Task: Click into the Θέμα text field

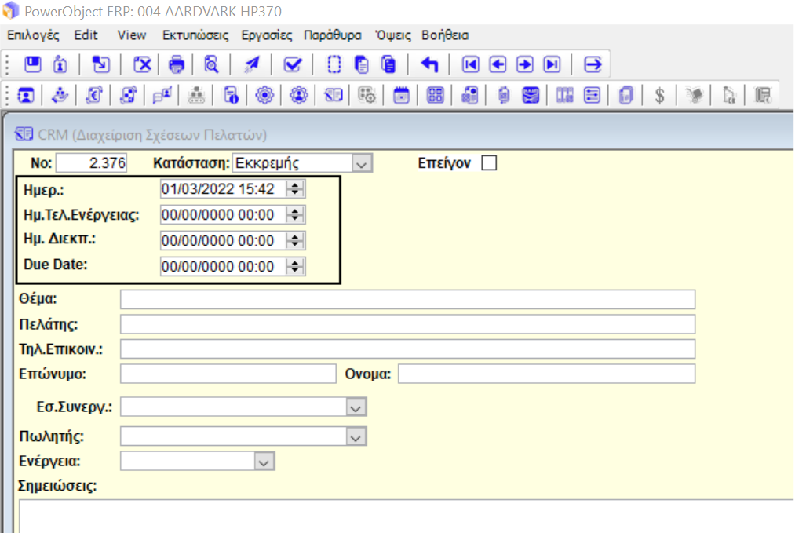Action: [x=407, y=300]
